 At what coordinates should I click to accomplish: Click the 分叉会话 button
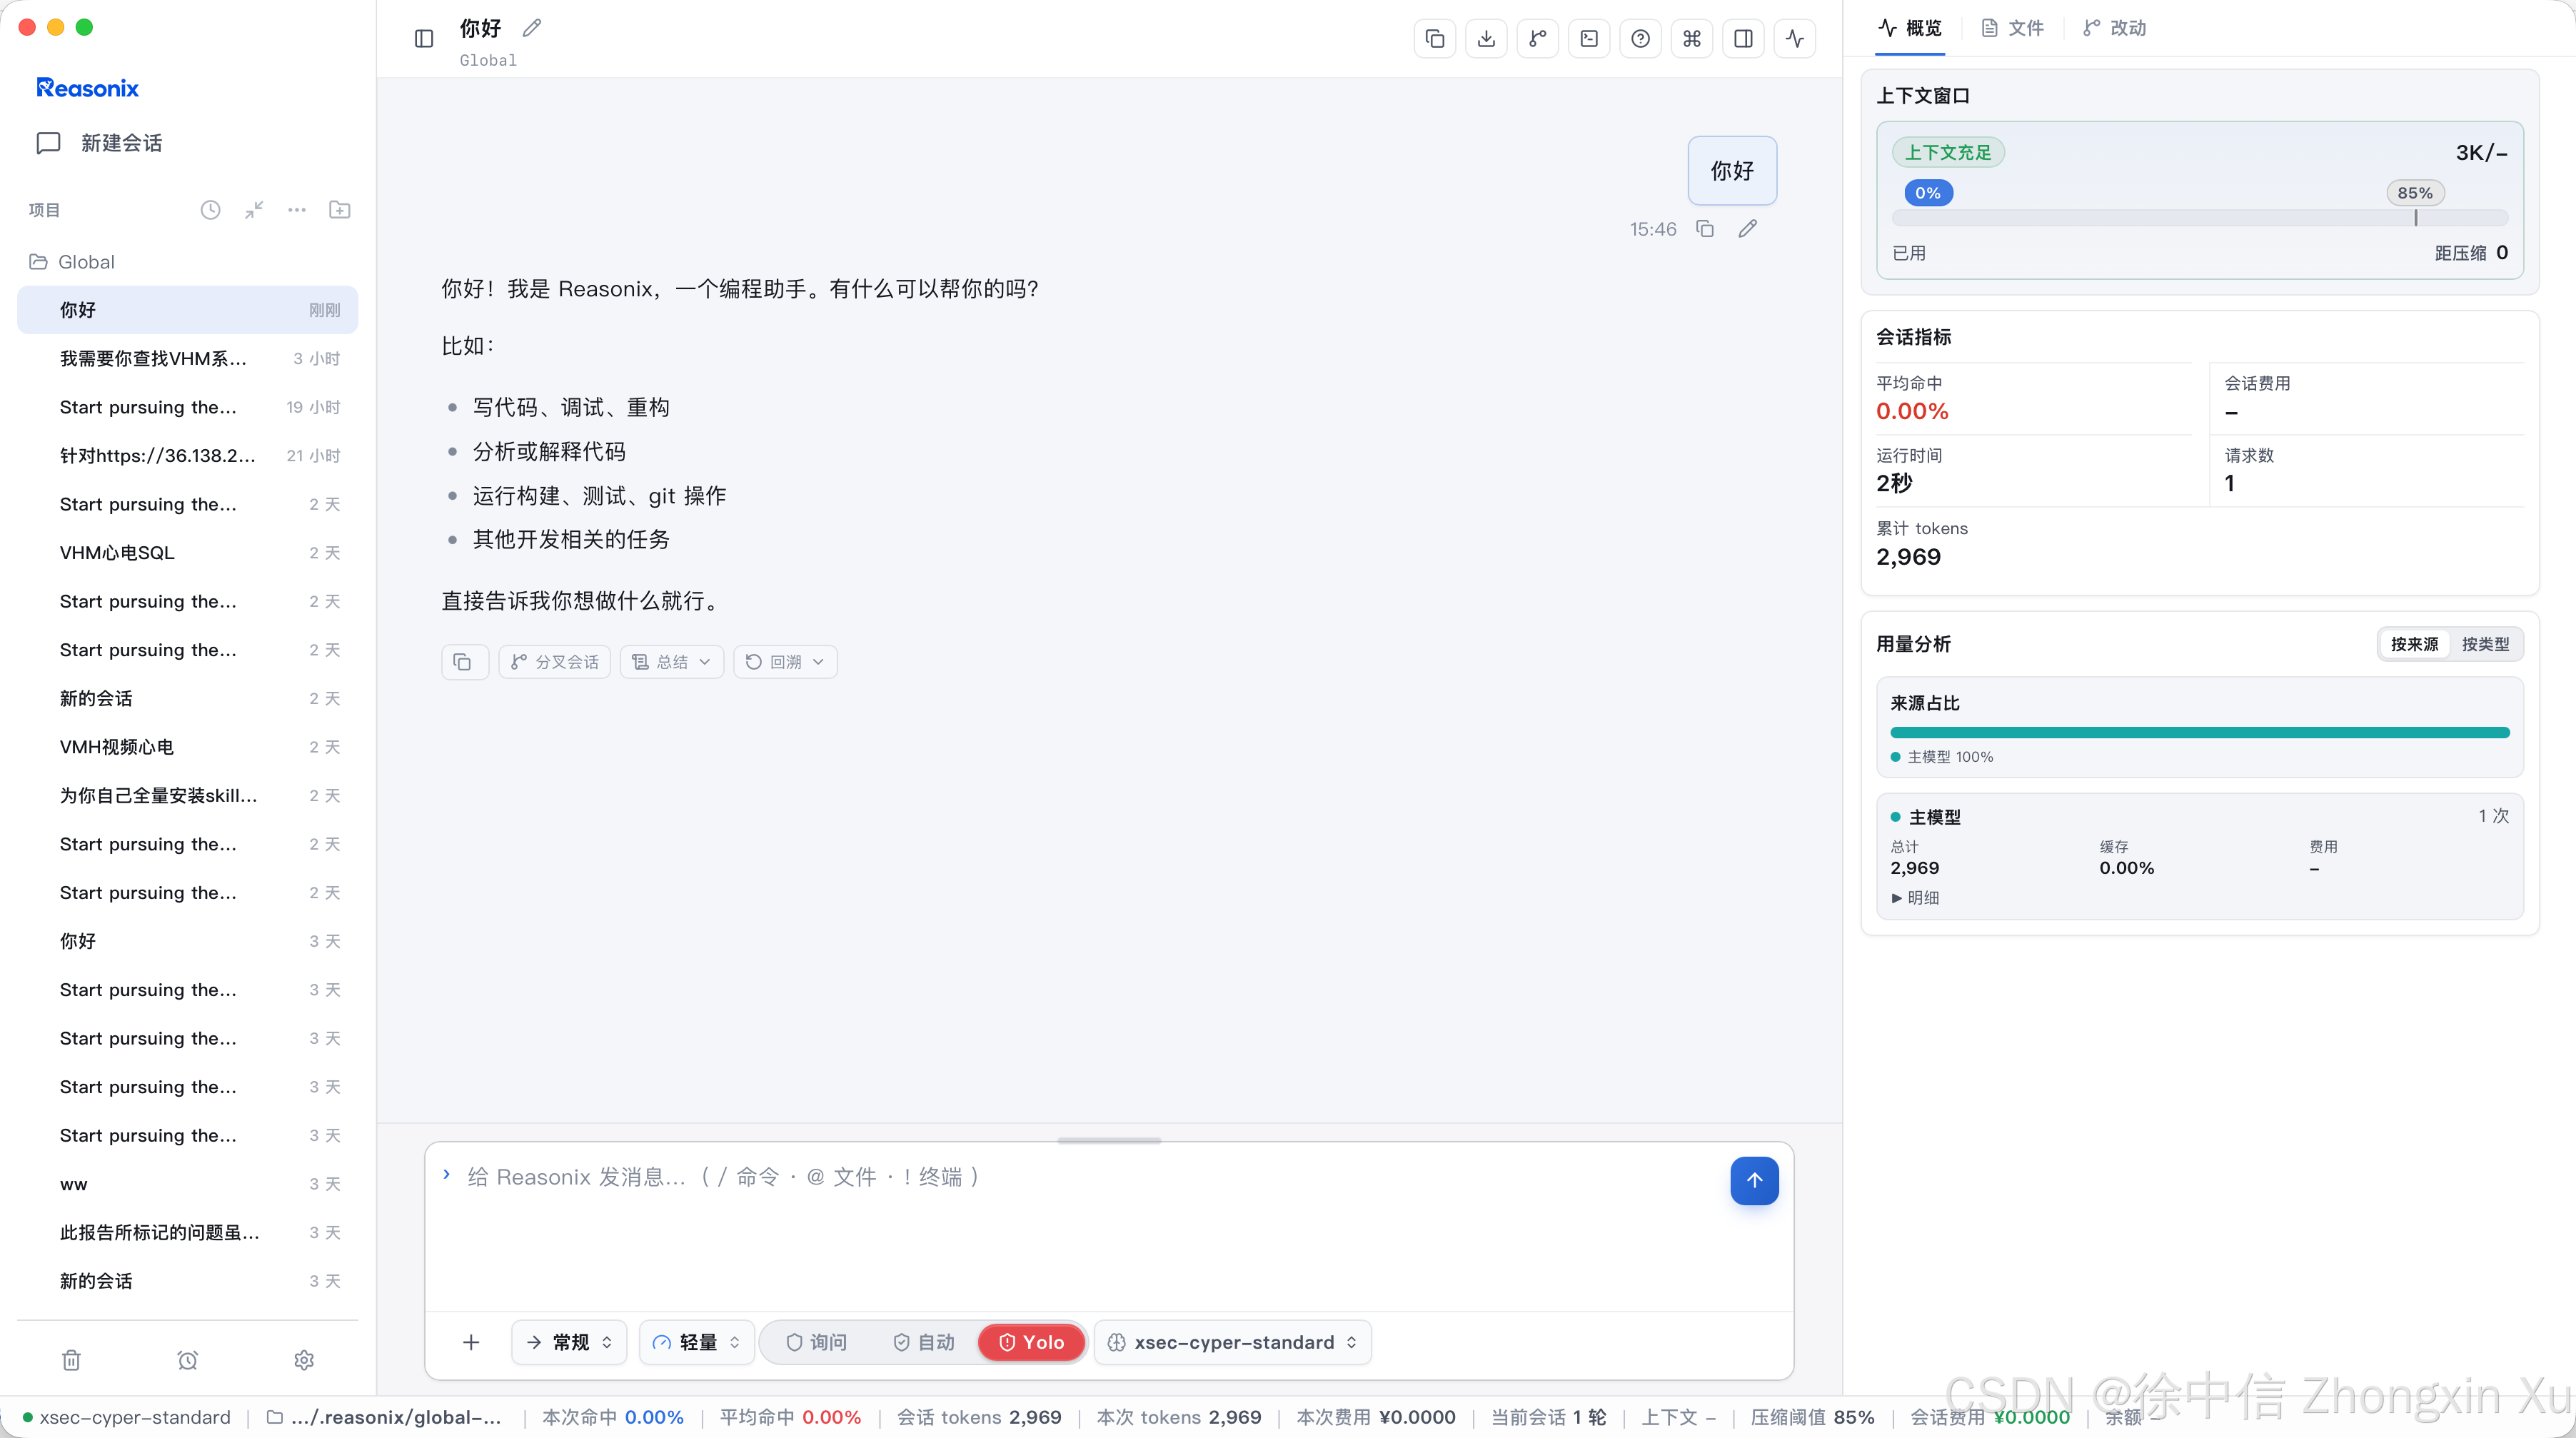[555, 662]
